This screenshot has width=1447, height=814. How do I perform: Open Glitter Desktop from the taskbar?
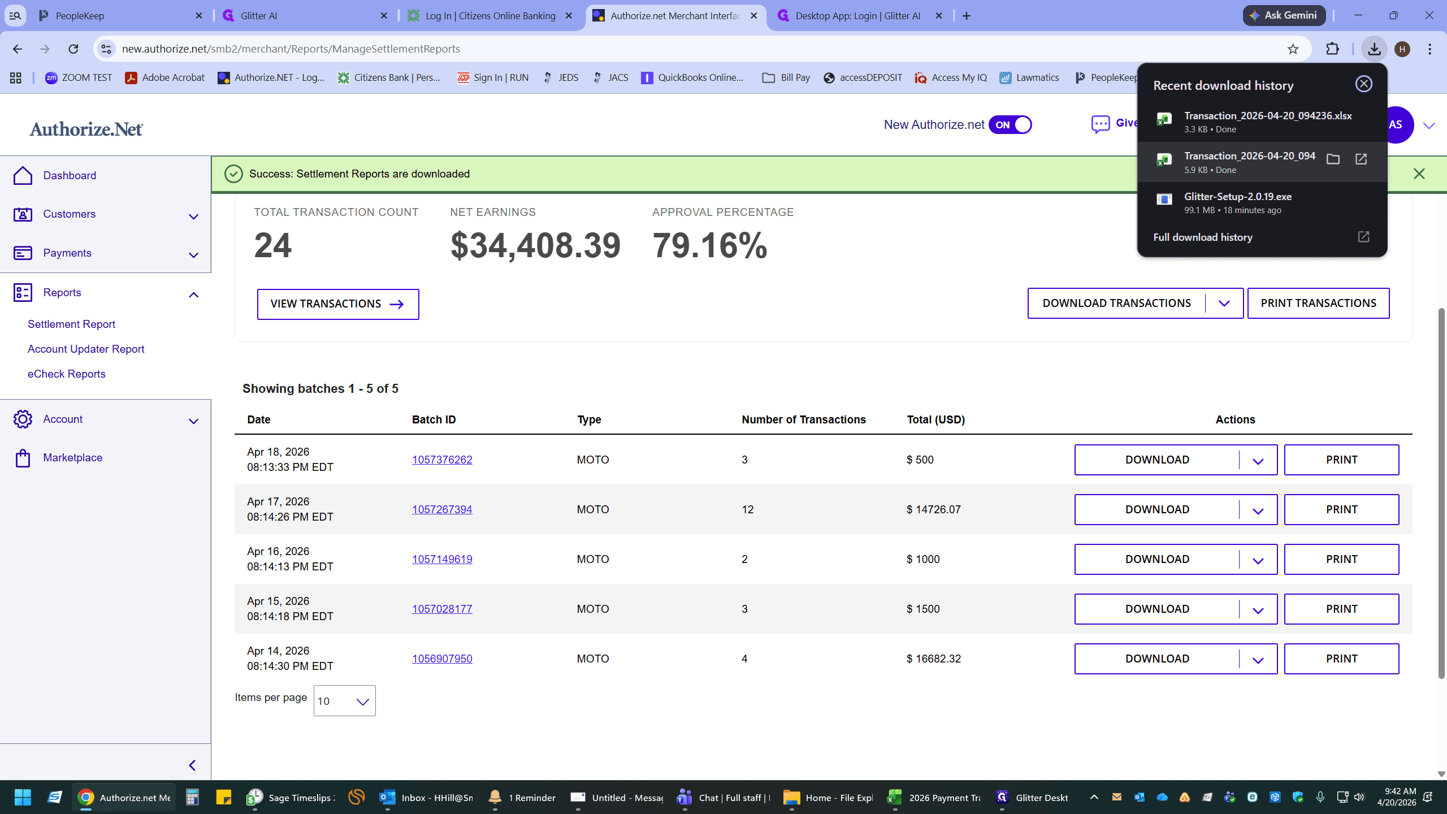[1032, 797]
